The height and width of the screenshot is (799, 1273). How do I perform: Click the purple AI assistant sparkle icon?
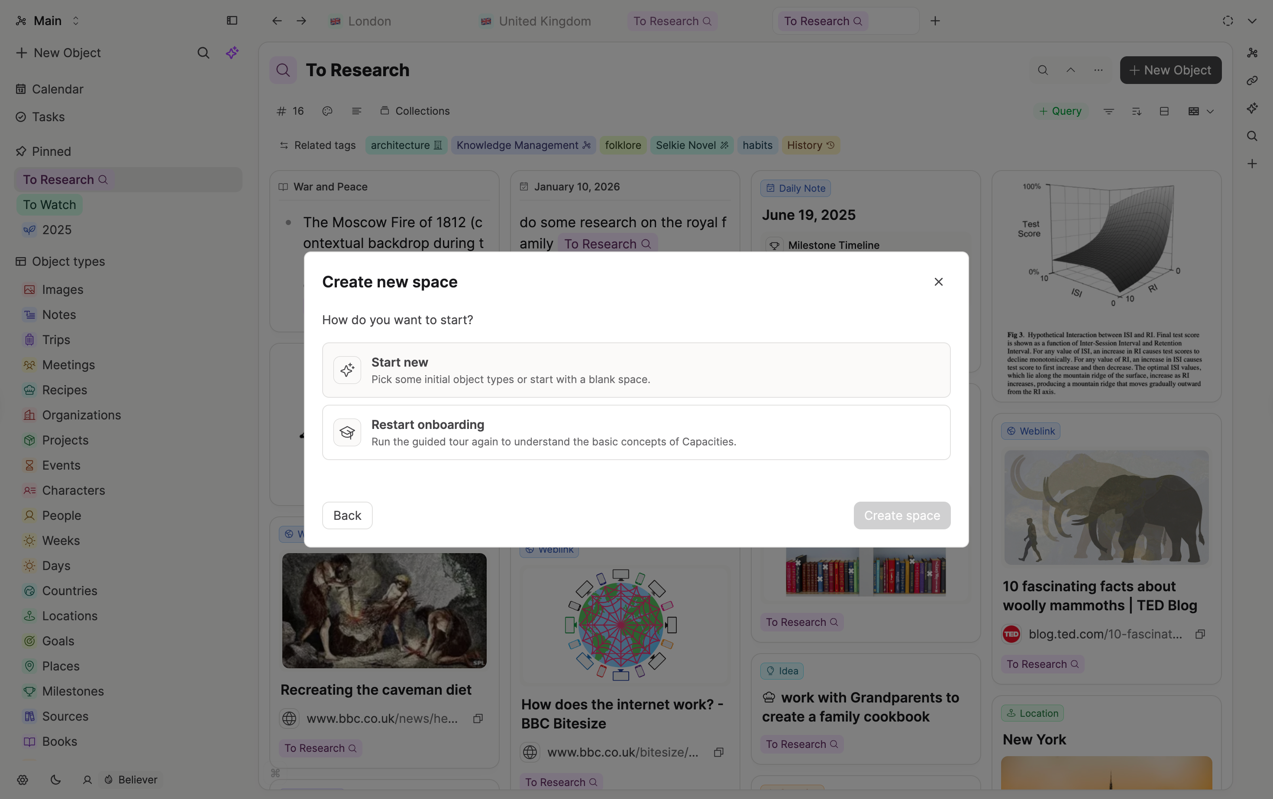click(x=232, y=53)
